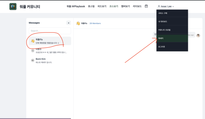Viewport: 205px width, 119px height.
Task: Click the sender profile photo in chat
Action: pyautogui.click(x=198, y=35)
